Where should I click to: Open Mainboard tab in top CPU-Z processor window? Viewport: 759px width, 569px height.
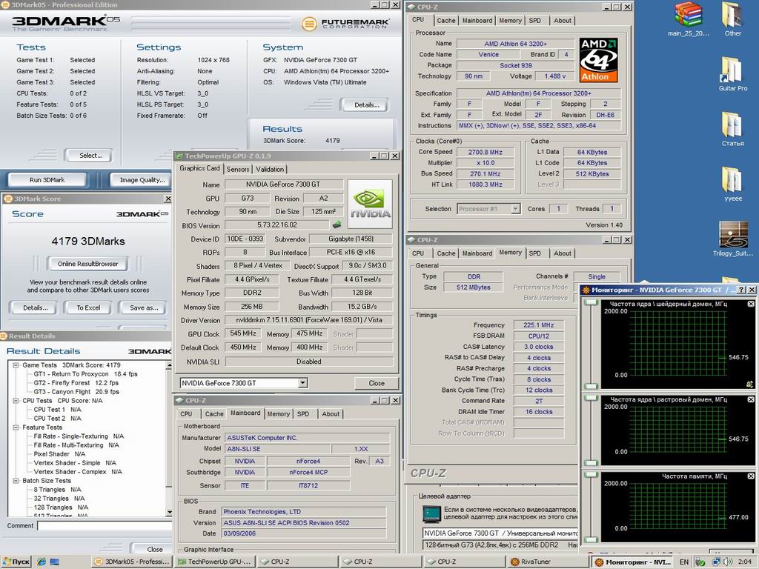click(477, 20)
